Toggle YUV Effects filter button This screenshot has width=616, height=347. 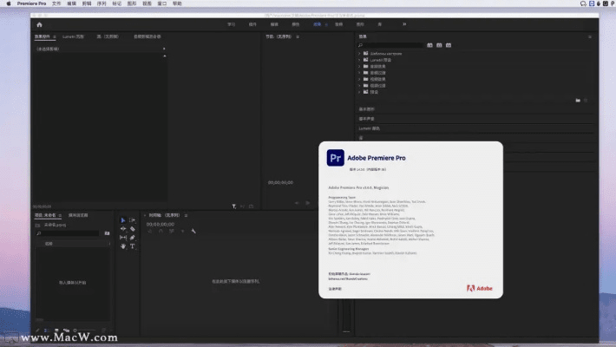pyautogui.click(x=449, y=45)
